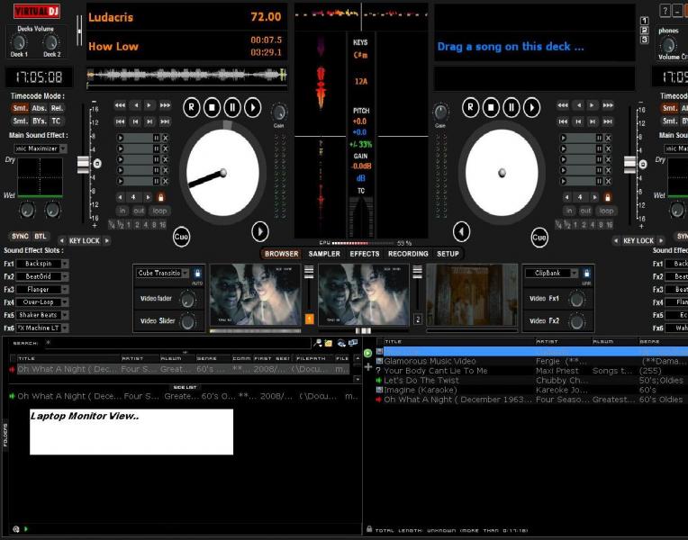Delete the last cue slot on the right deck
The height and width of the screenshot is (540, 688).
point(608,181)
